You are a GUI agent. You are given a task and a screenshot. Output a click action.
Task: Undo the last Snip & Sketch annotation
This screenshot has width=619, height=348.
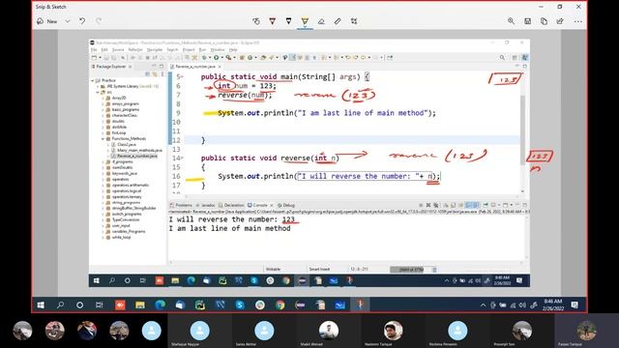pyautogui.click(x=82, y=21)
